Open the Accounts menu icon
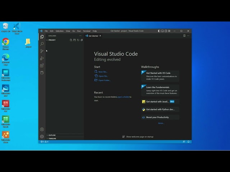The image size is (230, 172). (42, 129)
